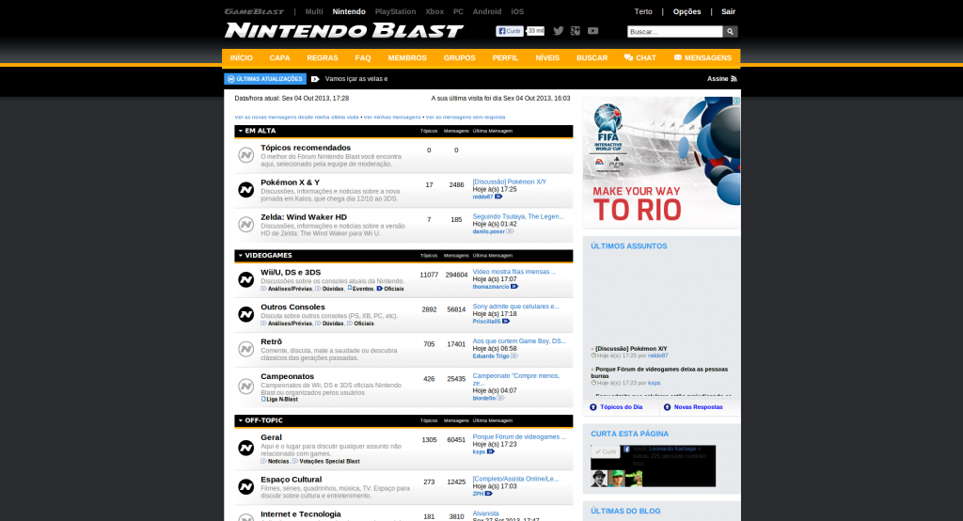
Task: Open the Terto user link
Action: 643,11
